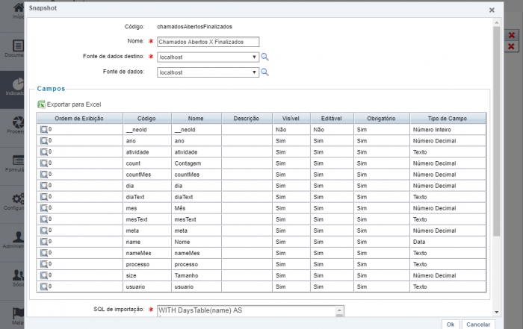Click Número Inteiro type cell
The image size is (523, 329).
pyautogui.click(x=448, y=130)
